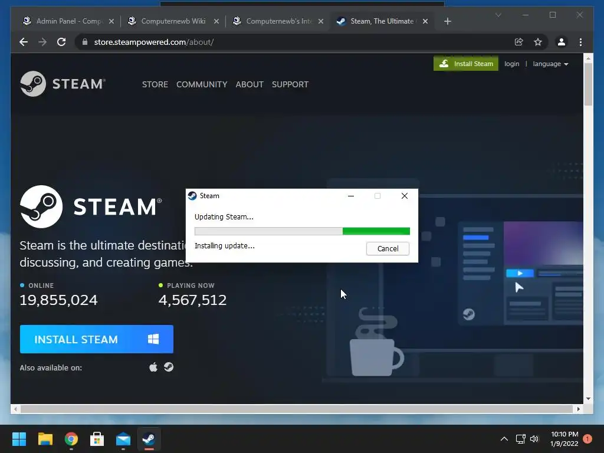Switch to the Admin Panel tab
The width and height of the screenshot is (604, 453).
click(x=68, y=21)
